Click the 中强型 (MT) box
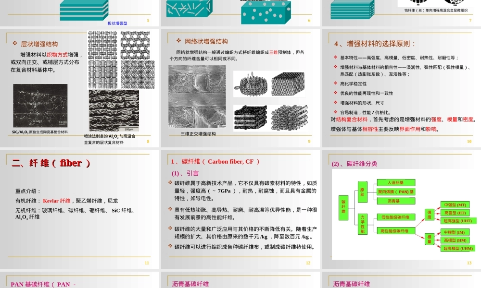 (x=455, y=205)
